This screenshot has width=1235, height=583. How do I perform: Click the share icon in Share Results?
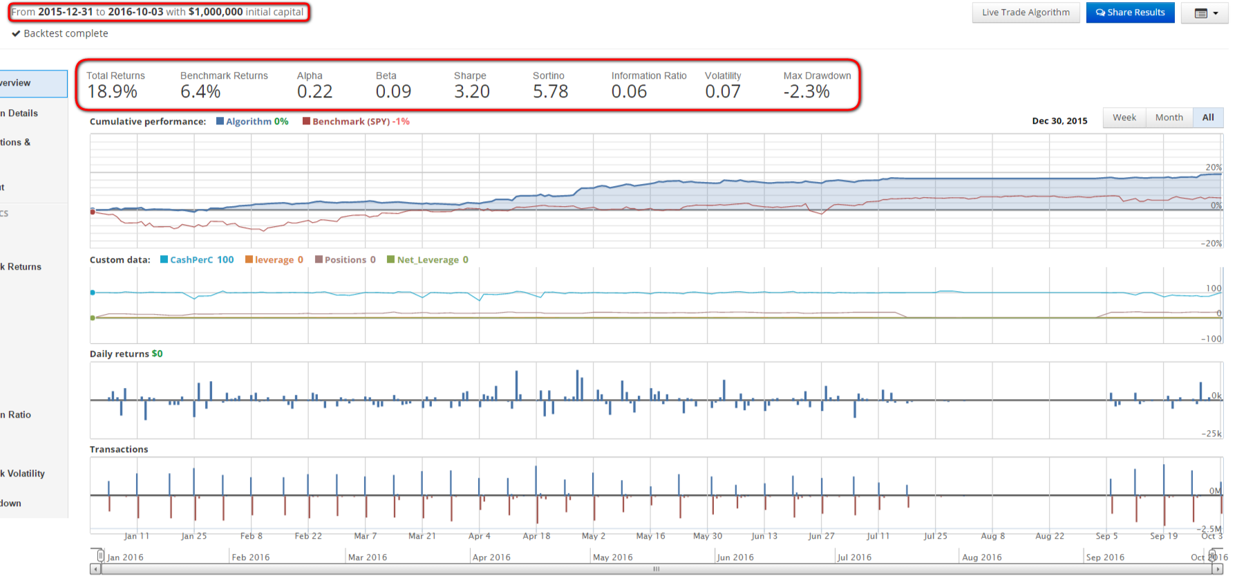point(1100,12)
